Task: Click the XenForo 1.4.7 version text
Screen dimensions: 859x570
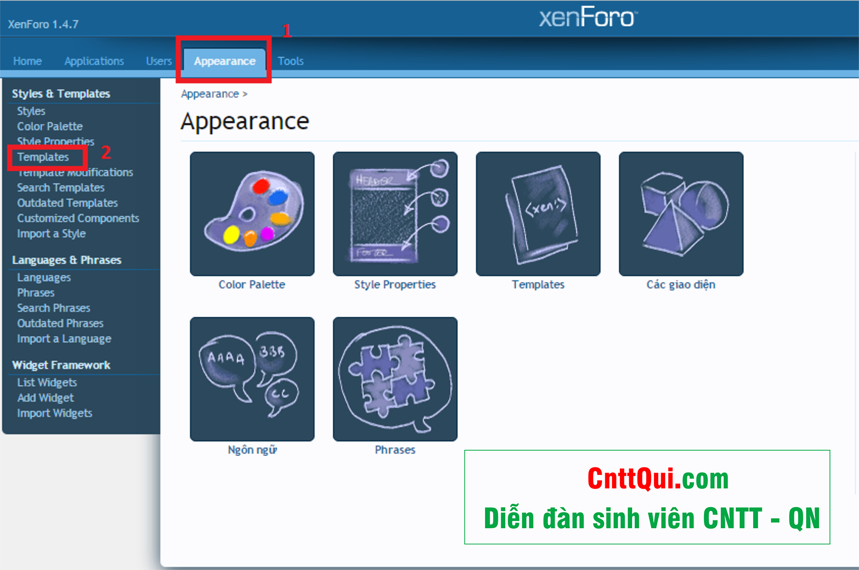Action: 43,24
